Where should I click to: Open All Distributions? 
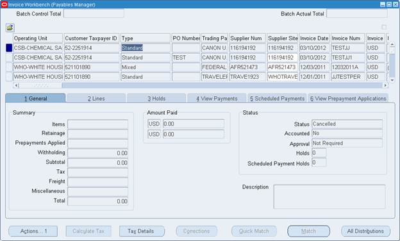tap(365, 231)
